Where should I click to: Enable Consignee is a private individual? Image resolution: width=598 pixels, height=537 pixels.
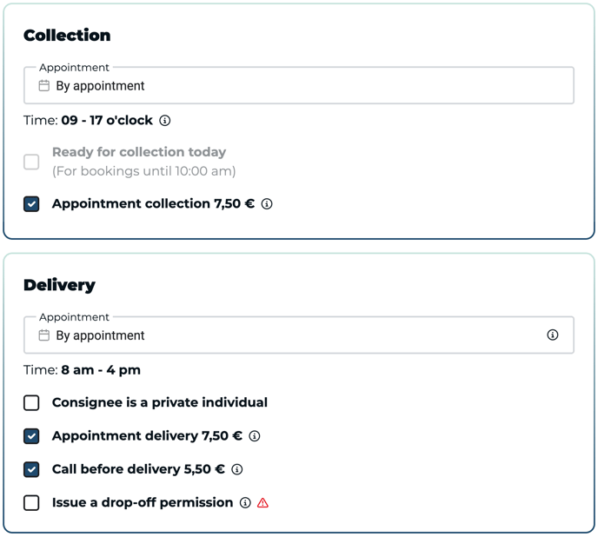coord(31,403)
